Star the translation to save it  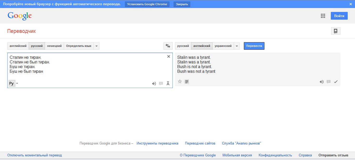click(x=180, y=82)
